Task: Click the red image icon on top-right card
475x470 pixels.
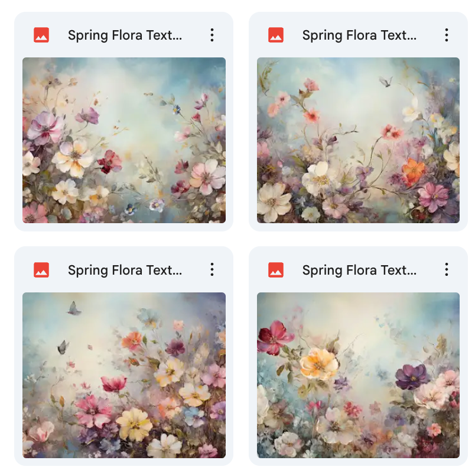Action: [x=276, y=35]
